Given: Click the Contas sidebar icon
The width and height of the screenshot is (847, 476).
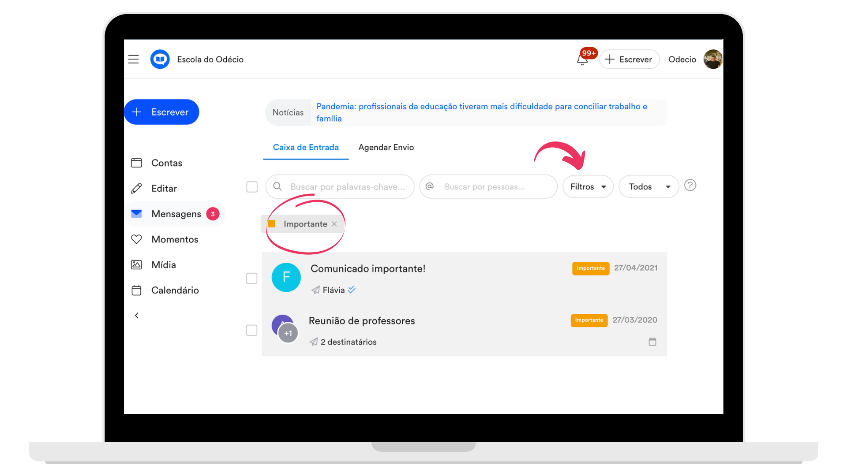Looking at the screenshot, I should coord(137,163).
